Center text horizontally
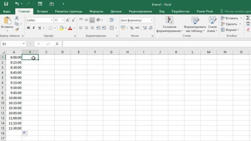 tap(86, 28)
